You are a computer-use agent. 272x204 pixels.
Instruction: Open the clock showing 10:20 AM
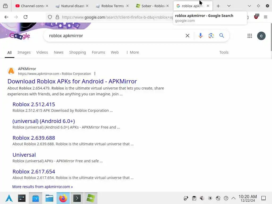(248, 198)
